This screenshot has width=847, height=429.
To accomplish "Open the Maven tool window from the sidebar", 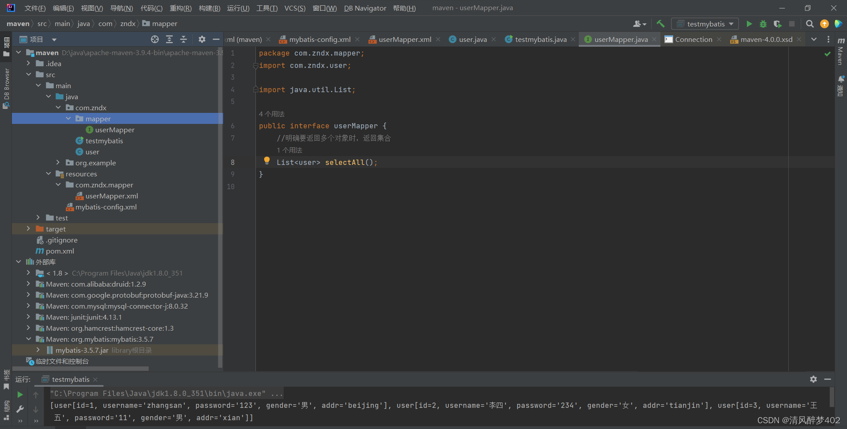I will click(841, 52).
